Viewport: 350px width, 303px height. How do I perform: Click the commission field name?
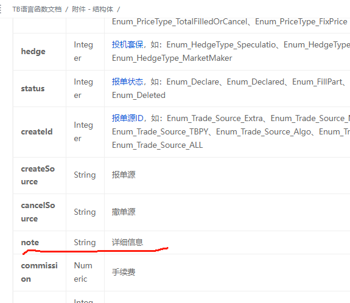39,272
